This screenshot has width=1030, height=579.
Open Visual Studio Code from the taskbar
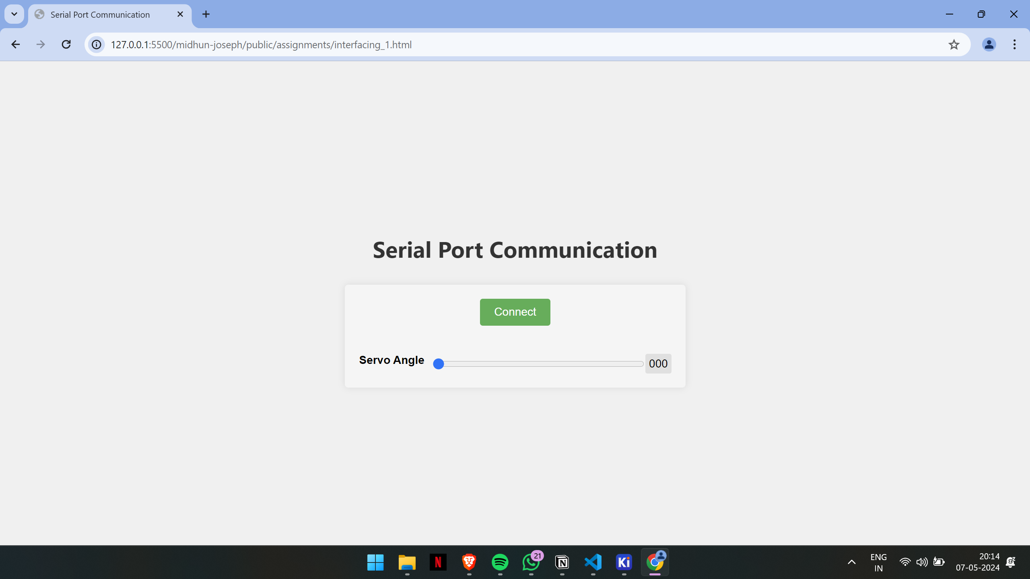(593, 562)
